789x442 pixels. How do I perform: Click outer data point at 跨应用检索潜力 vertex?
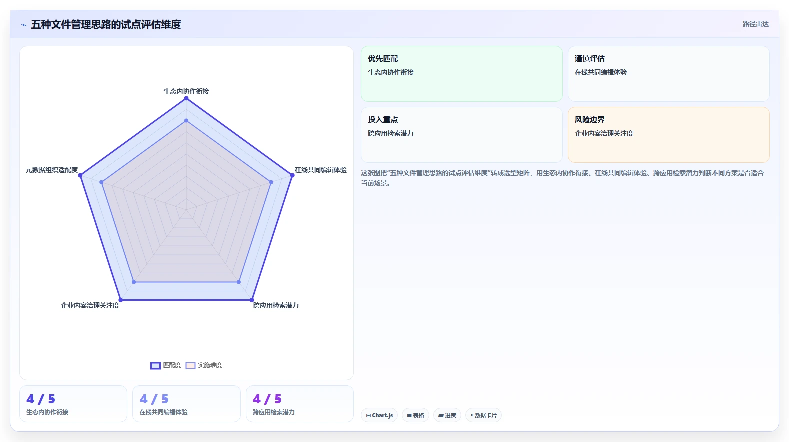252,300
